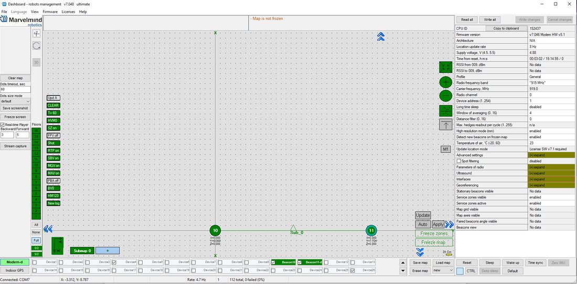
Task: Click the HM123 button
Action: [x=54, y=196]
